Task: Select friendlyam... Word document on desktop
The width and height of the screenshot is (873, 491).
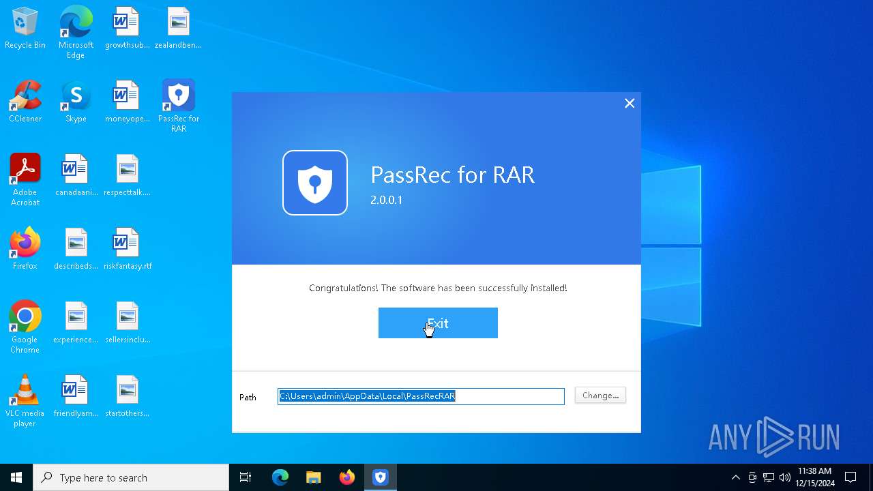Action: [76, 397]
